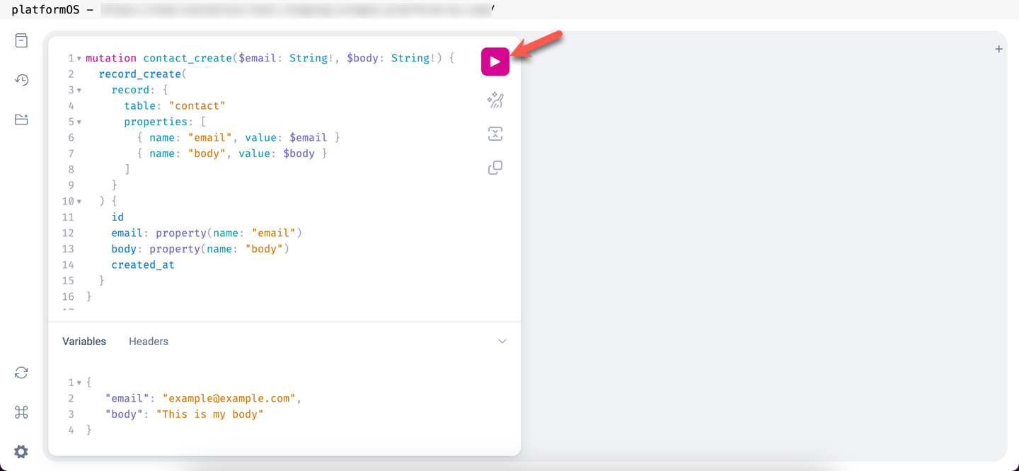
Task: Open the keyboard shortcuts dialog
Action: [x=21, y=412]
